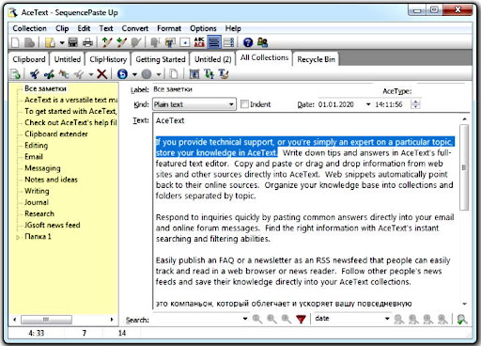Click the pen icon with green up arrow

[x=107, y=42]
